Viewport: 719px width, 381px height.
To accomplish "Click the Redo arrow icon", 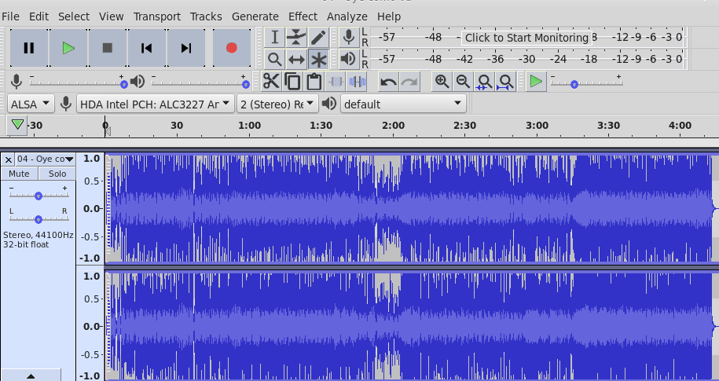I will (409, 82).
